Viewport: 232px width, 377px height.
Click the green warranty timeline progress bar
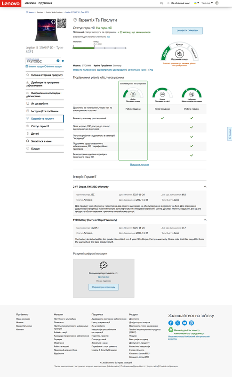[84, 48]
